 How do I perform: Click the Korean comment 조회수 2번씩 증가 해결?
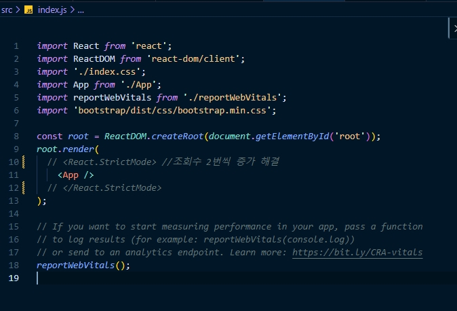tap(226, 162)
